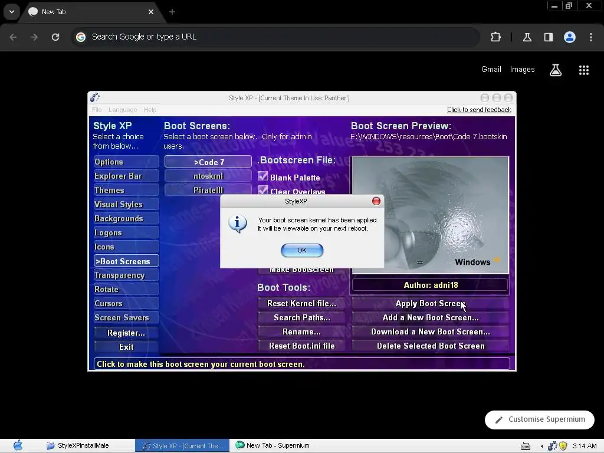Open the Cursors section
This screenshot has height=453, width=604.
126,304
